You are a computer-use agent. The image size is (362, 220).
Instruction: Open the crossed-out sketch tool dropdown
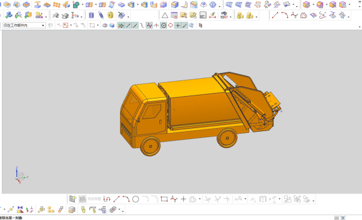(x=128, y=17)
